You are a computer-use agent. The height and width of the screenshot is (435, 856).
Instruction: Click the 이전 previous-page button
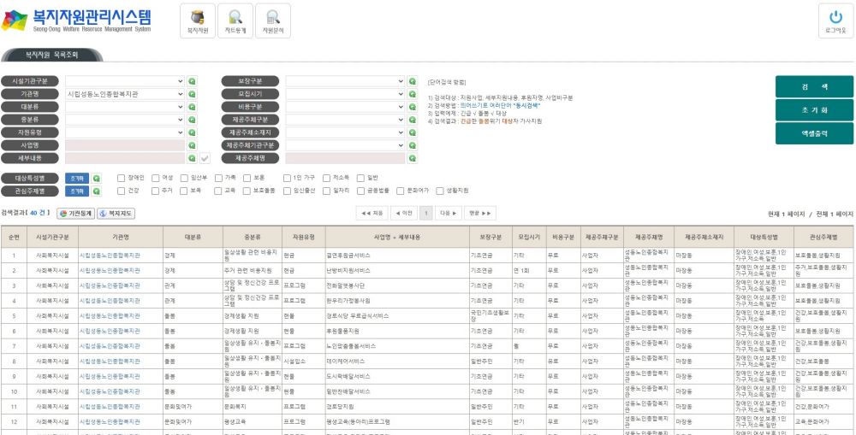(404, 213)
